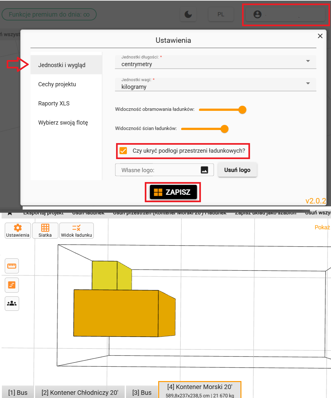The width and height of the screenshot is (331, 398).
Task: Click the ZAPISZ save button
Action: click(173, 192)
